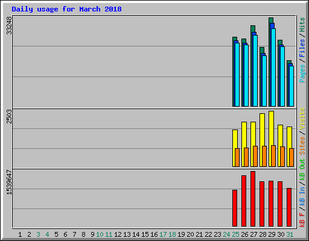The width and height of the screenshot is (309, 241).
Task: Click the red kB F bar for day 27
Action: (253, 199)
